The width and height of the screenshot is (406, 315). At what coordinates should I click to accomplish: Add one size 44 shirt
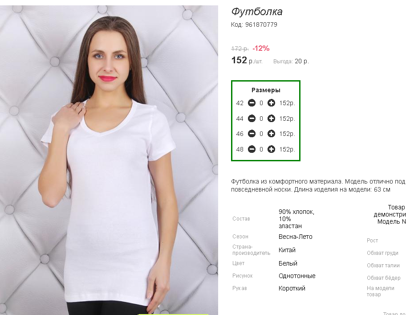pyautogui.click(x=271, y=119)
